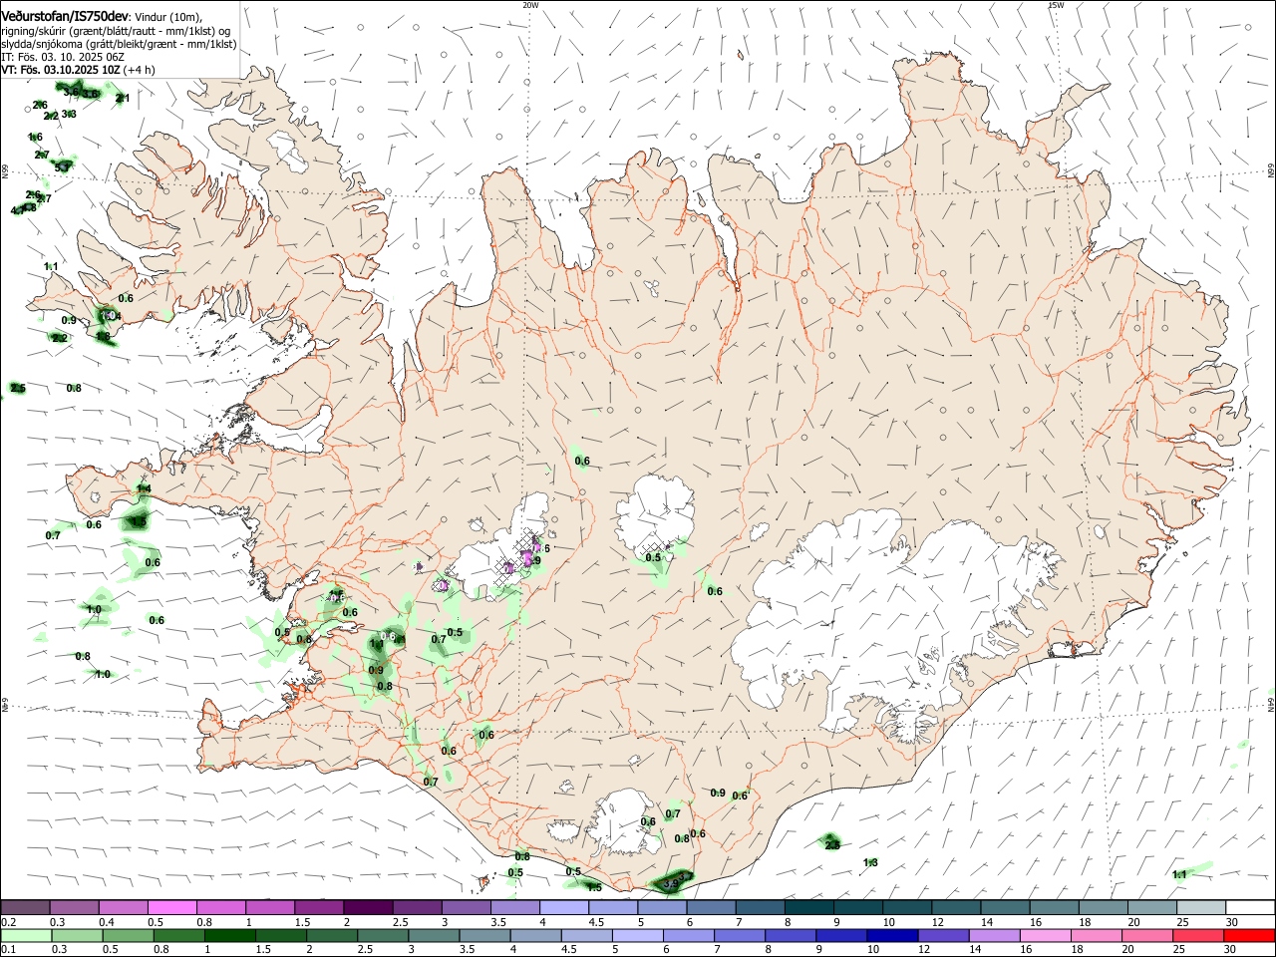The height and width of the screenshot is (957, 1276).
Task: Pick the grey-purple snow swatch at 0.2
Action: point(26,907)
